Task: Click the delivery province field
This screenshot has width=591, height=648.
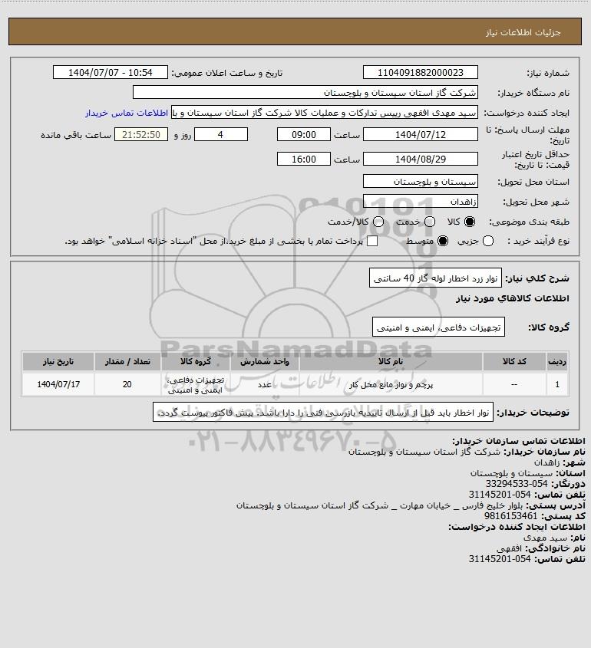Action: [420, 182]
